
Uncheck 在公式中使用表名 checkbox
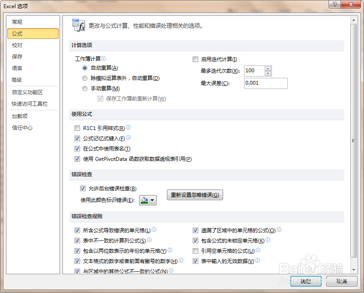pos(78,148)
